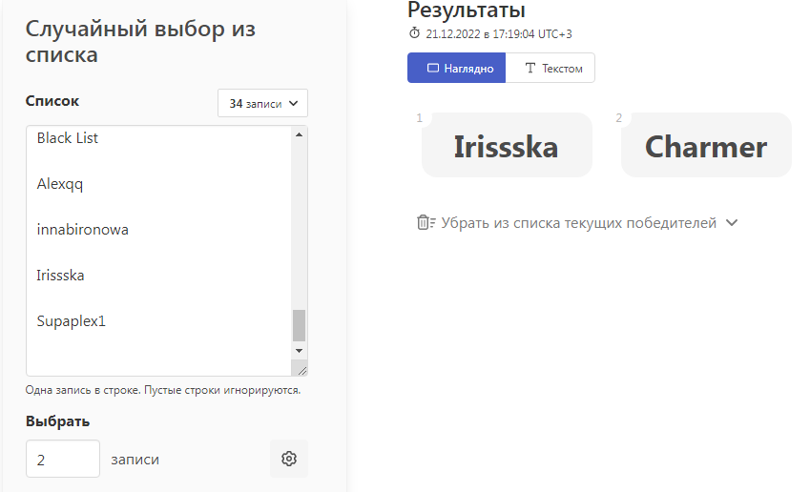The height and width of the screenshot is (492, 810).
Task: Open the gear settings for selection
Action: pos(289,459)
